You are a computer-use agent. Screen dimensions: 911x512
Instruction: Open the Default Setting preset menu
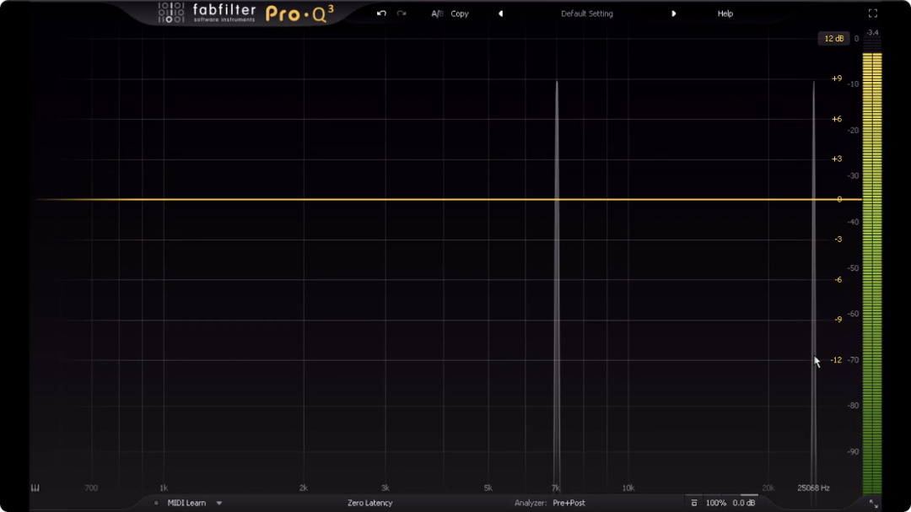587,13
